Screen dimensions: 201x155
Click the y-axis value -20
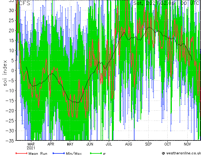click(10, 111)
